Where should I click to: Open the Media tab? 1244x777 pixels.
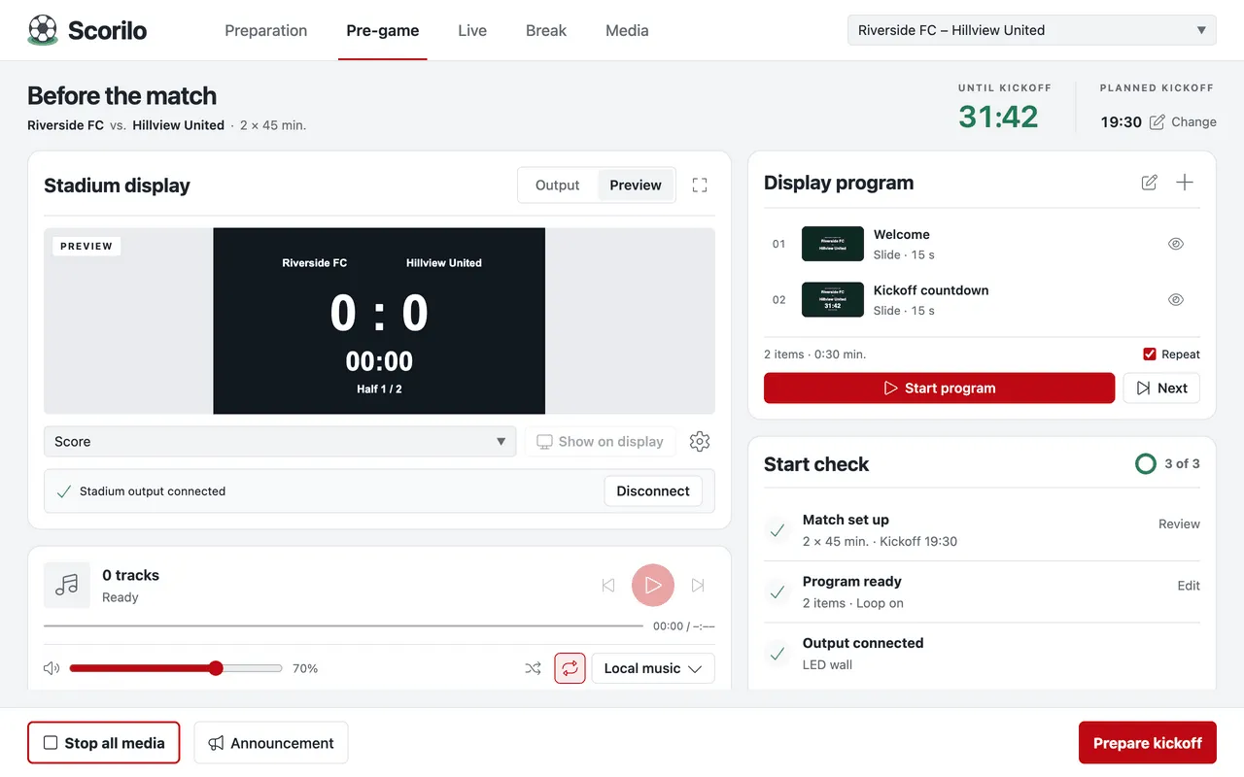pos(627,30)
